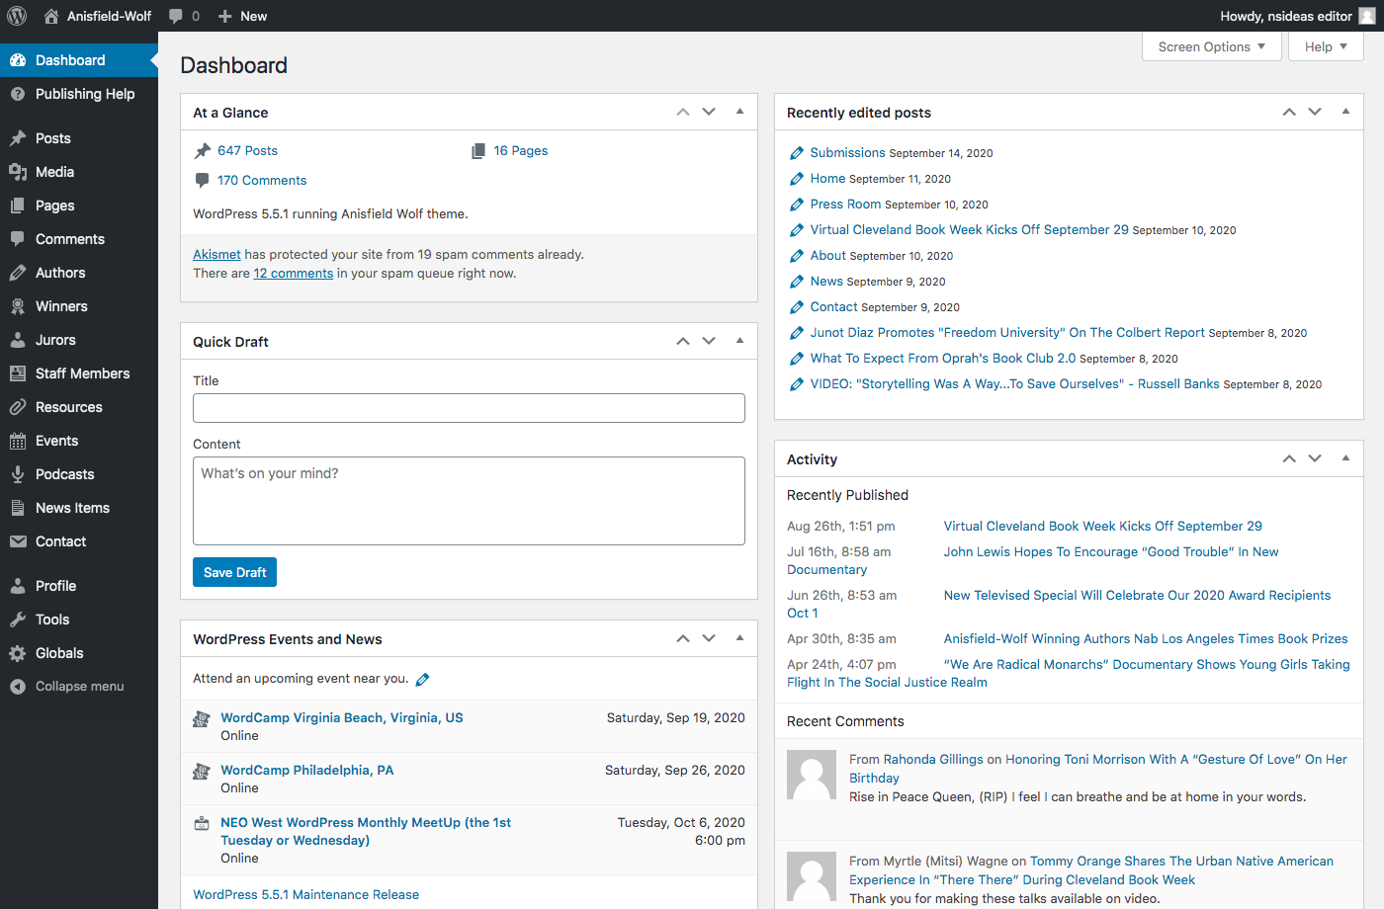The image size is (1384, 909).
Task: Collapse the Recently edited posts panel
Action: click(x=1345, y=112)
